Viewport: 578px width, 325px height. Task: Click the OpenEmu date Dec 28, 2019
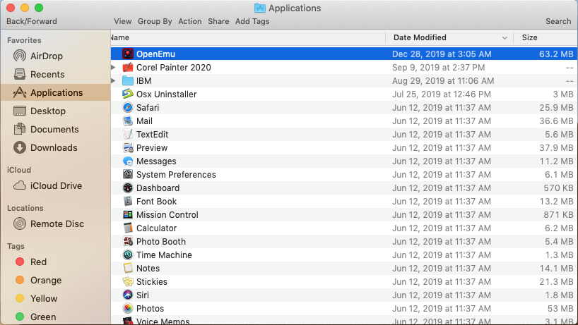click(442, 54)
